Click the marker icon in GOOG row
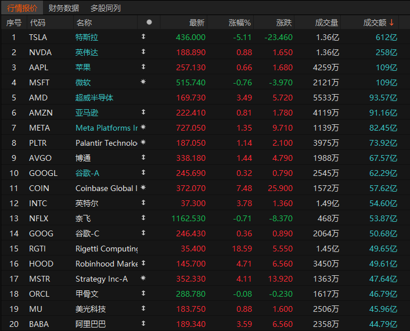410x331 pixels. (x=143, y=233)
